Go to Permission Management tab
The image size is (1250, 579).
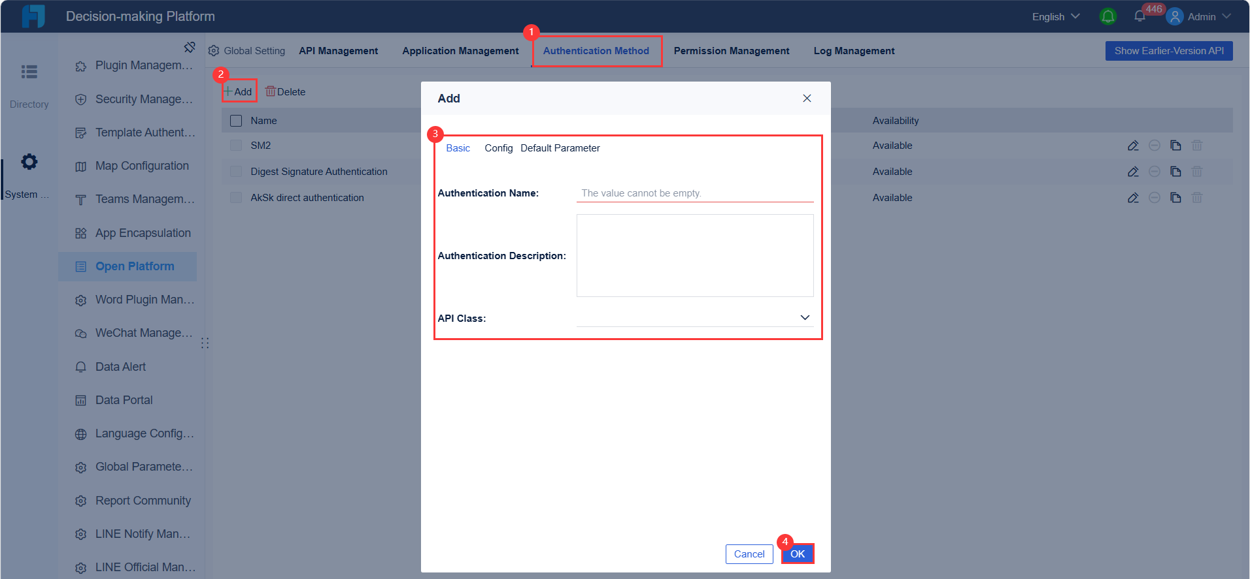click(x=732, y=51)
